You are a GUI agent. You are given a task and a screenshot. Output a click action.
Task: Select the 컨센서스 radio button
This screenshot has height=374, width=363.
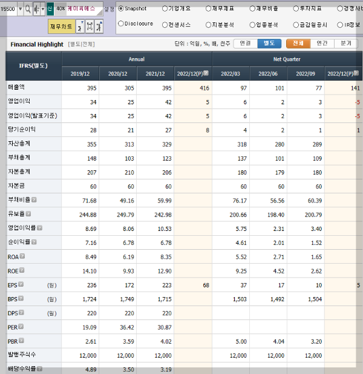tap(165, 25)
